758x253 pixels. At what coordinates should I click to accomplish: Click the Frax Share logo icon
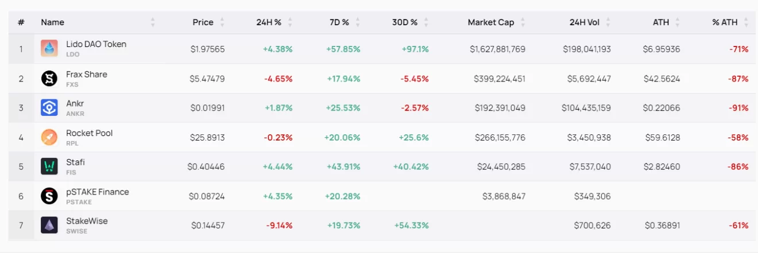coord(49,78)
